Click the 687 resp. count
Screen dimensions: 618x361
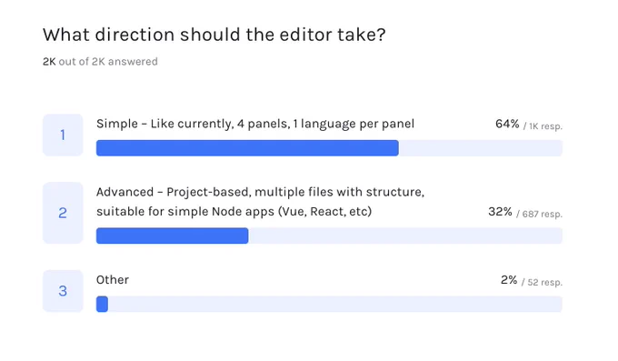point(539,214)
